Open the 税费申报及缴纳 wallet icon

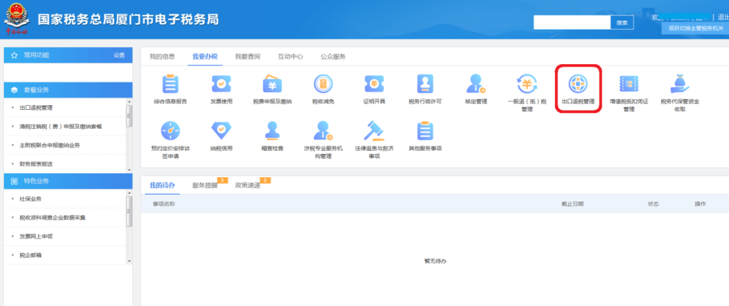[273, 84]
